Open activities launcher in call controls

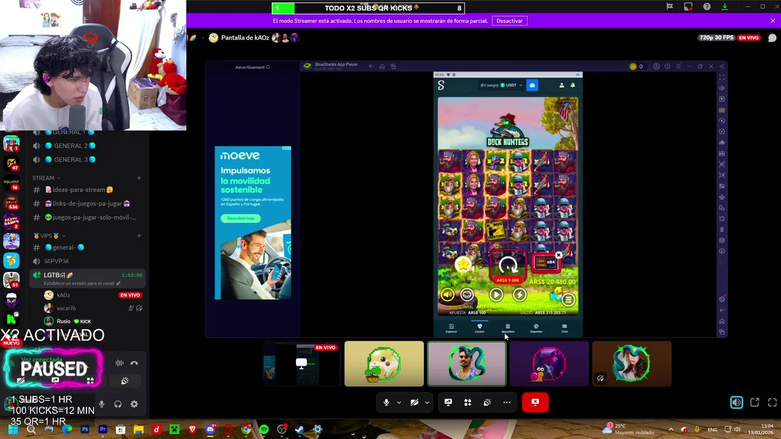[467, 402]
